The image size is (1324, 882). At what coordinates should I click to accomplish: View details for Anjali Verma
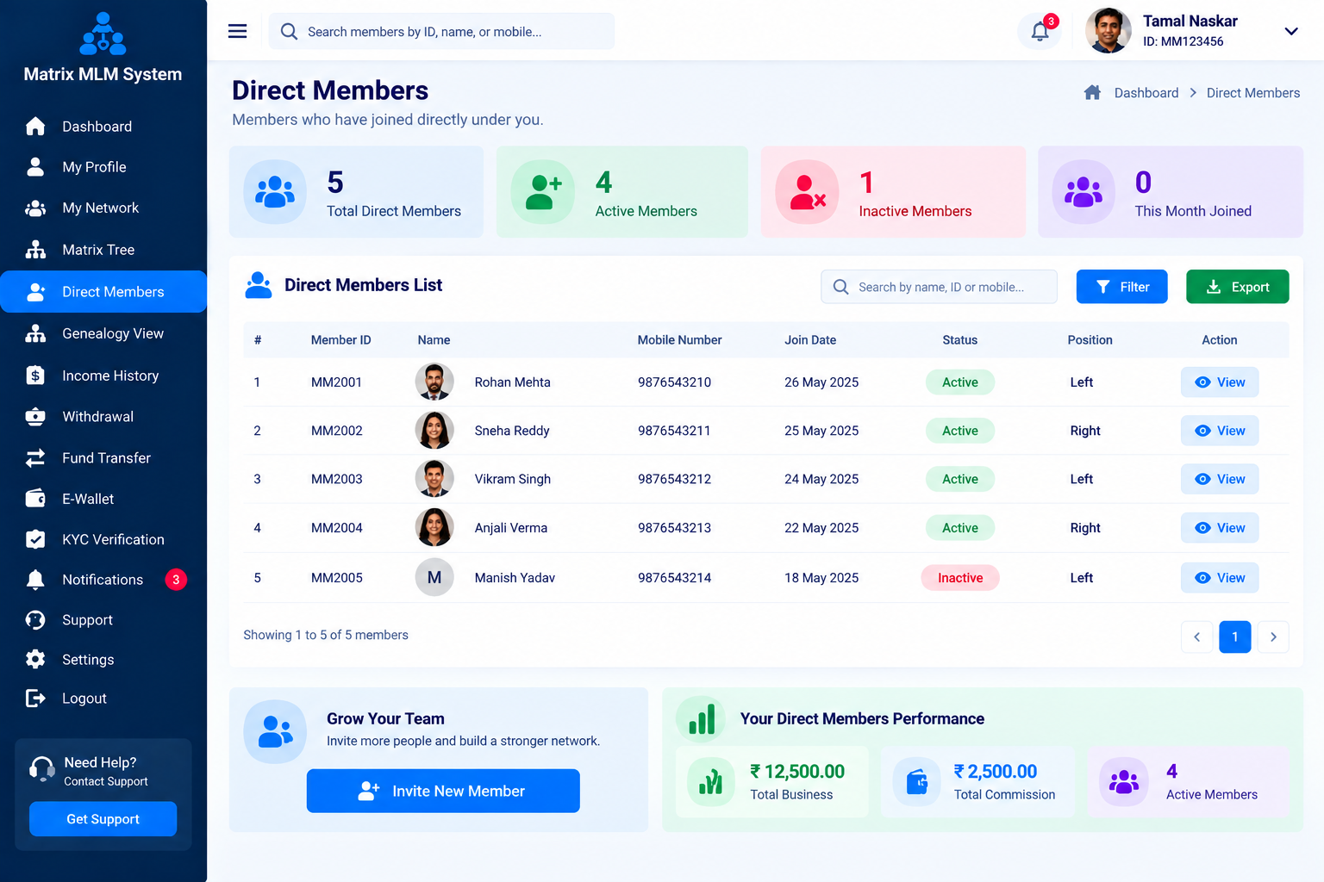pyautogui.click(x=1220, y=528)
